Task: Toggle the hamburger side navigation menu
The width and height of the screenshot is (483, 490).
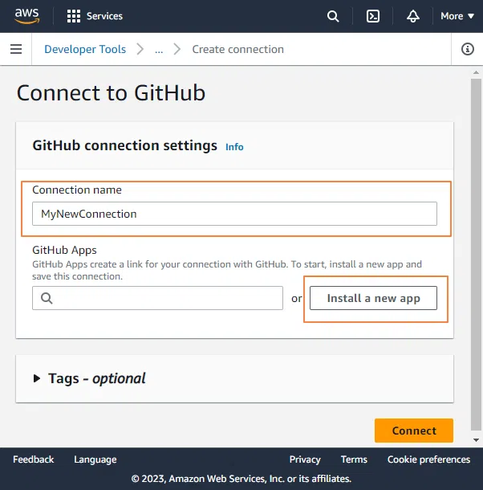Action: (x=15, y=50)
